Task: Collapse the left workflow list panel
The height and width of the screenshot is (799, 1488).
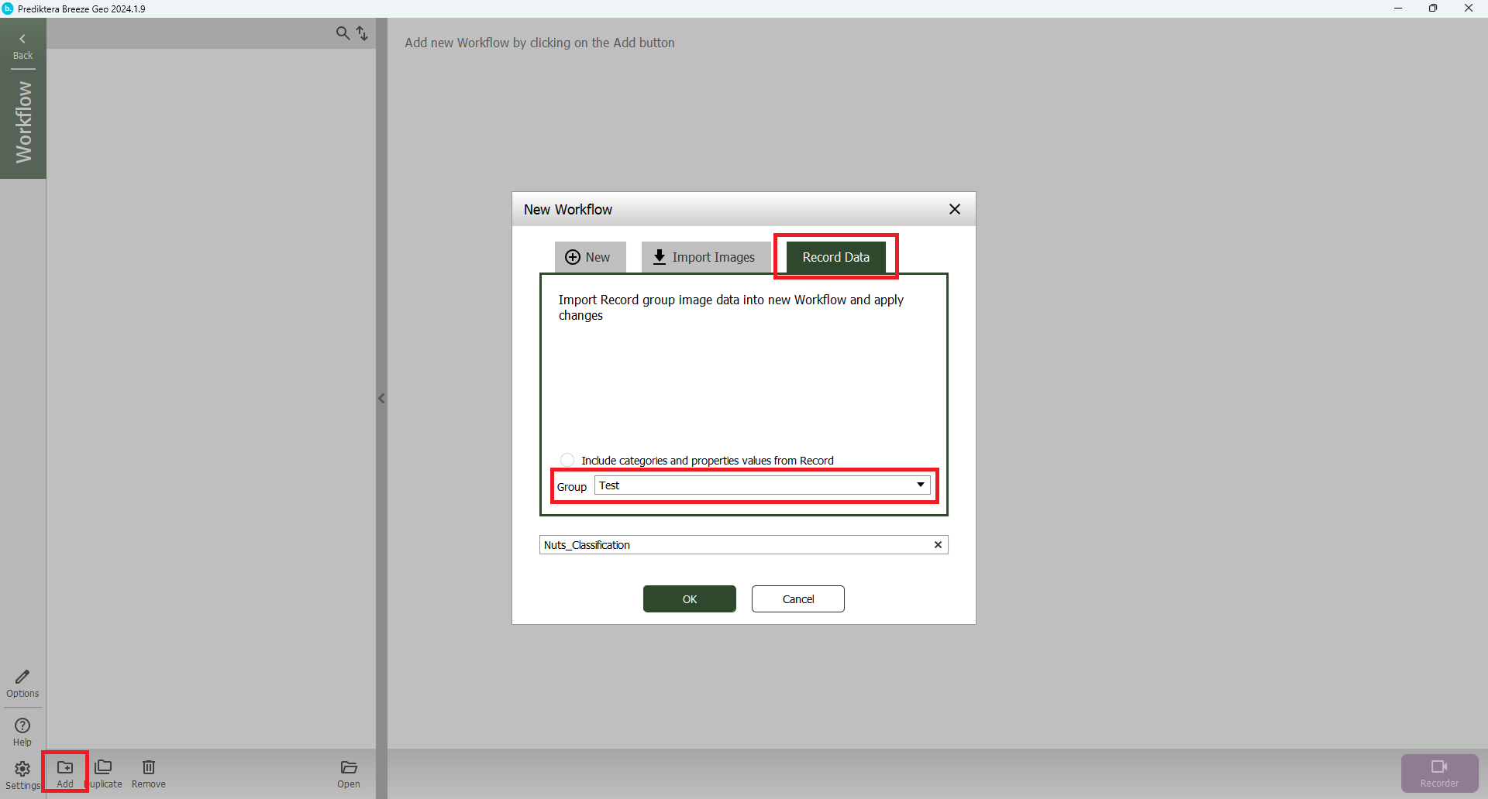Action: click(381, 399)
